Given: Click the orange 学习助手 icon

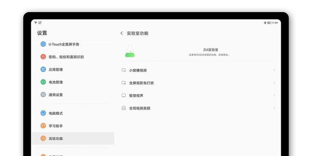Looking at the screenshot, I should pyautogui.click(x=43, y=126).
